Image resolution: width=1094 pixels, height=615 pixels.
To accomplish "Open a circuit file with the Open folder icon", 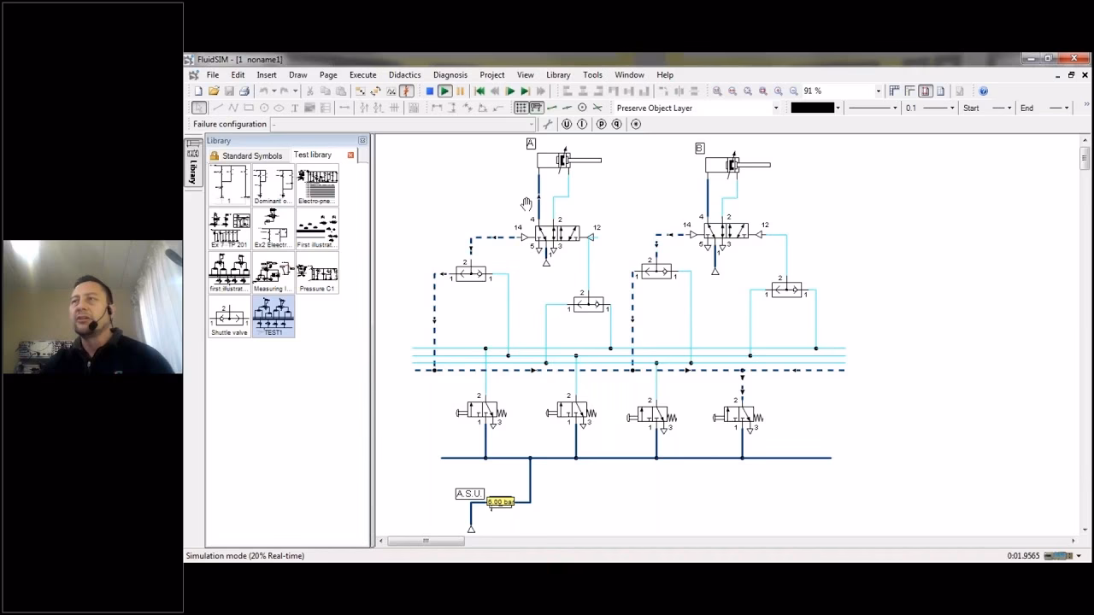I will tap(215, 90).
